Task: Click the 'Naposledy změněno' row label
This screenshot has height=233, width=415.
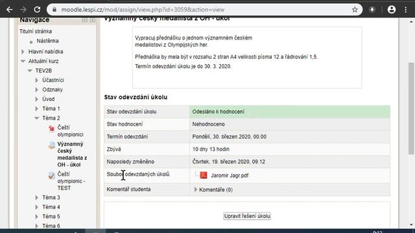Action: 130,162
